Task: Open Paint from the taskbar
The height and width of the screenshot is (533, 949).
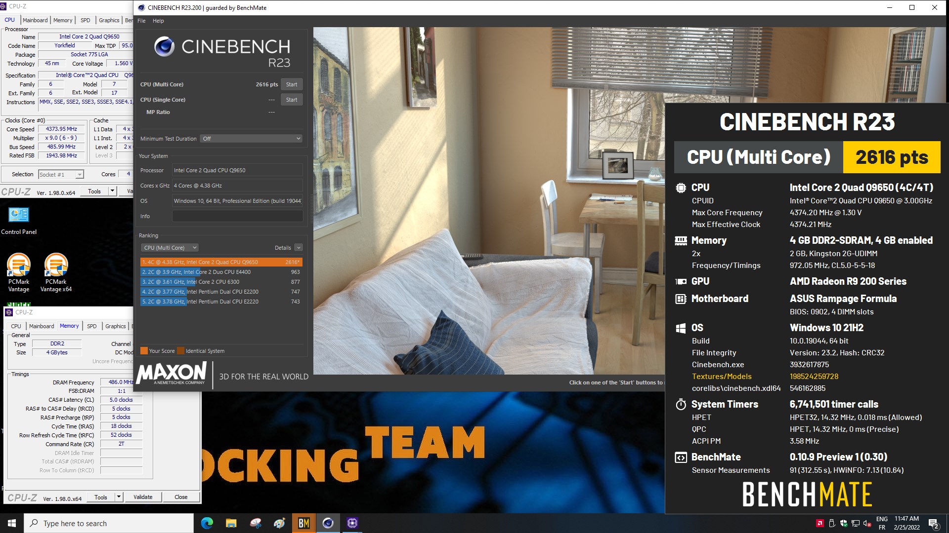Action: click(x=280, y=523)
